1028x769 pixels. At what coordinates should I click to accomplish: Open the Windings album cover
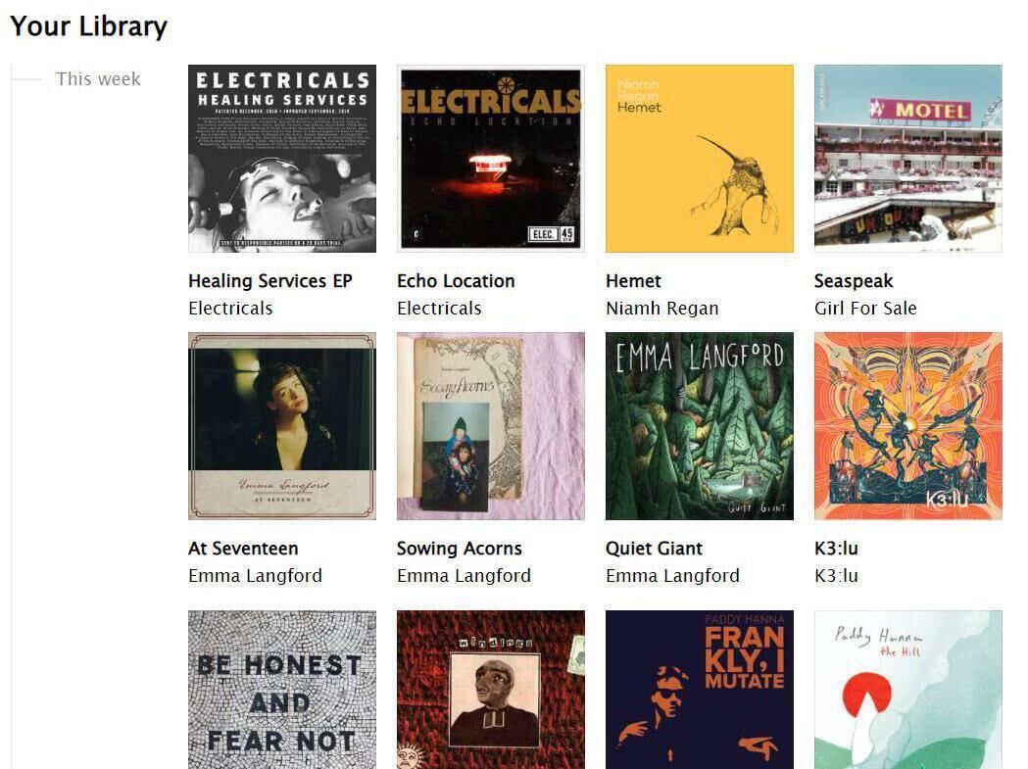(x=490, y=690)
